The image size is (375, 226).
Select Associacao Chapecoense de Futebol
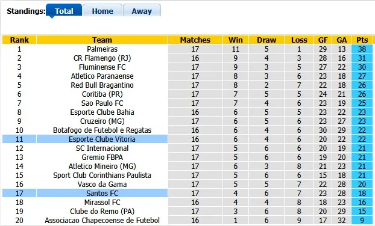coord(102,220)
